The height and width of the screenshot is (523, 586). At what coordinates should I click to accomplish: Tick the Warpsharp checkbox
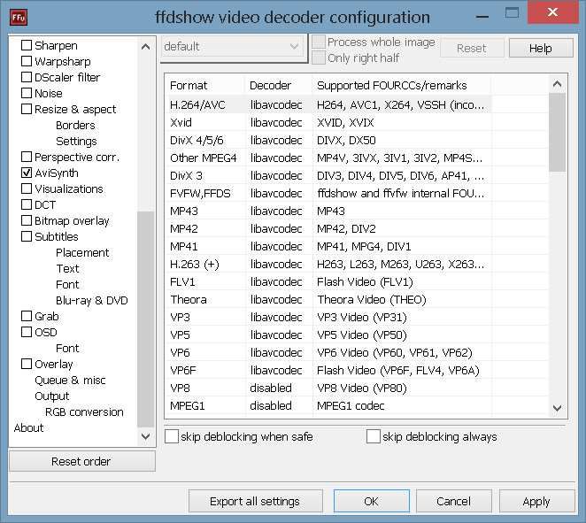coord(27,61)
